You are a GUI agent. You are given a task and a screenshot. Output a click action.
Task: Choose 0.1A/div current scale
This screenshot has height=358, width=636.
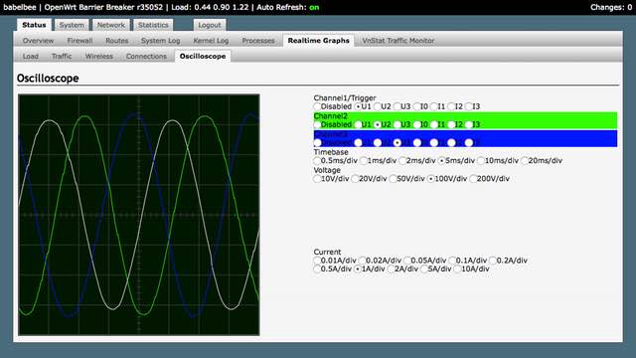point(452,261)
